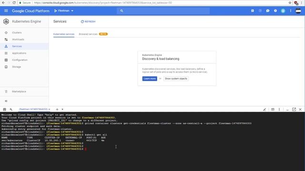The image size is (305, 171).
Task: Collapse the sidebar with bottom chevron
Action: [6, 101]
